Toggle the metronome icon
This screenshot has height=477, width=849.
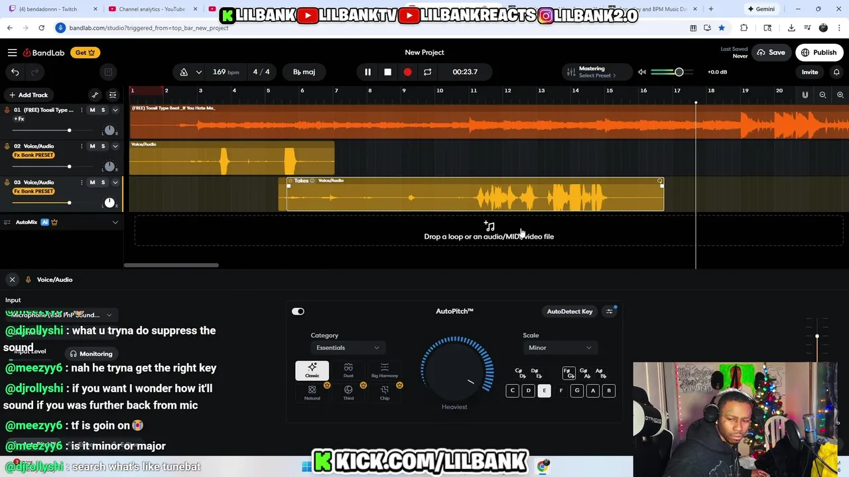pyautogui.click(x=184, y=72)
